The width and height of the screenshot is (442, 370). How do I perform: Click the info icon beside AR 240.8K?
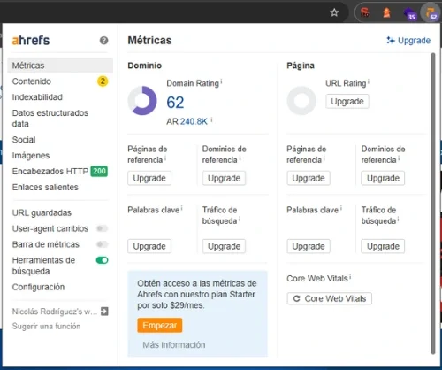[x=211, y=119]
